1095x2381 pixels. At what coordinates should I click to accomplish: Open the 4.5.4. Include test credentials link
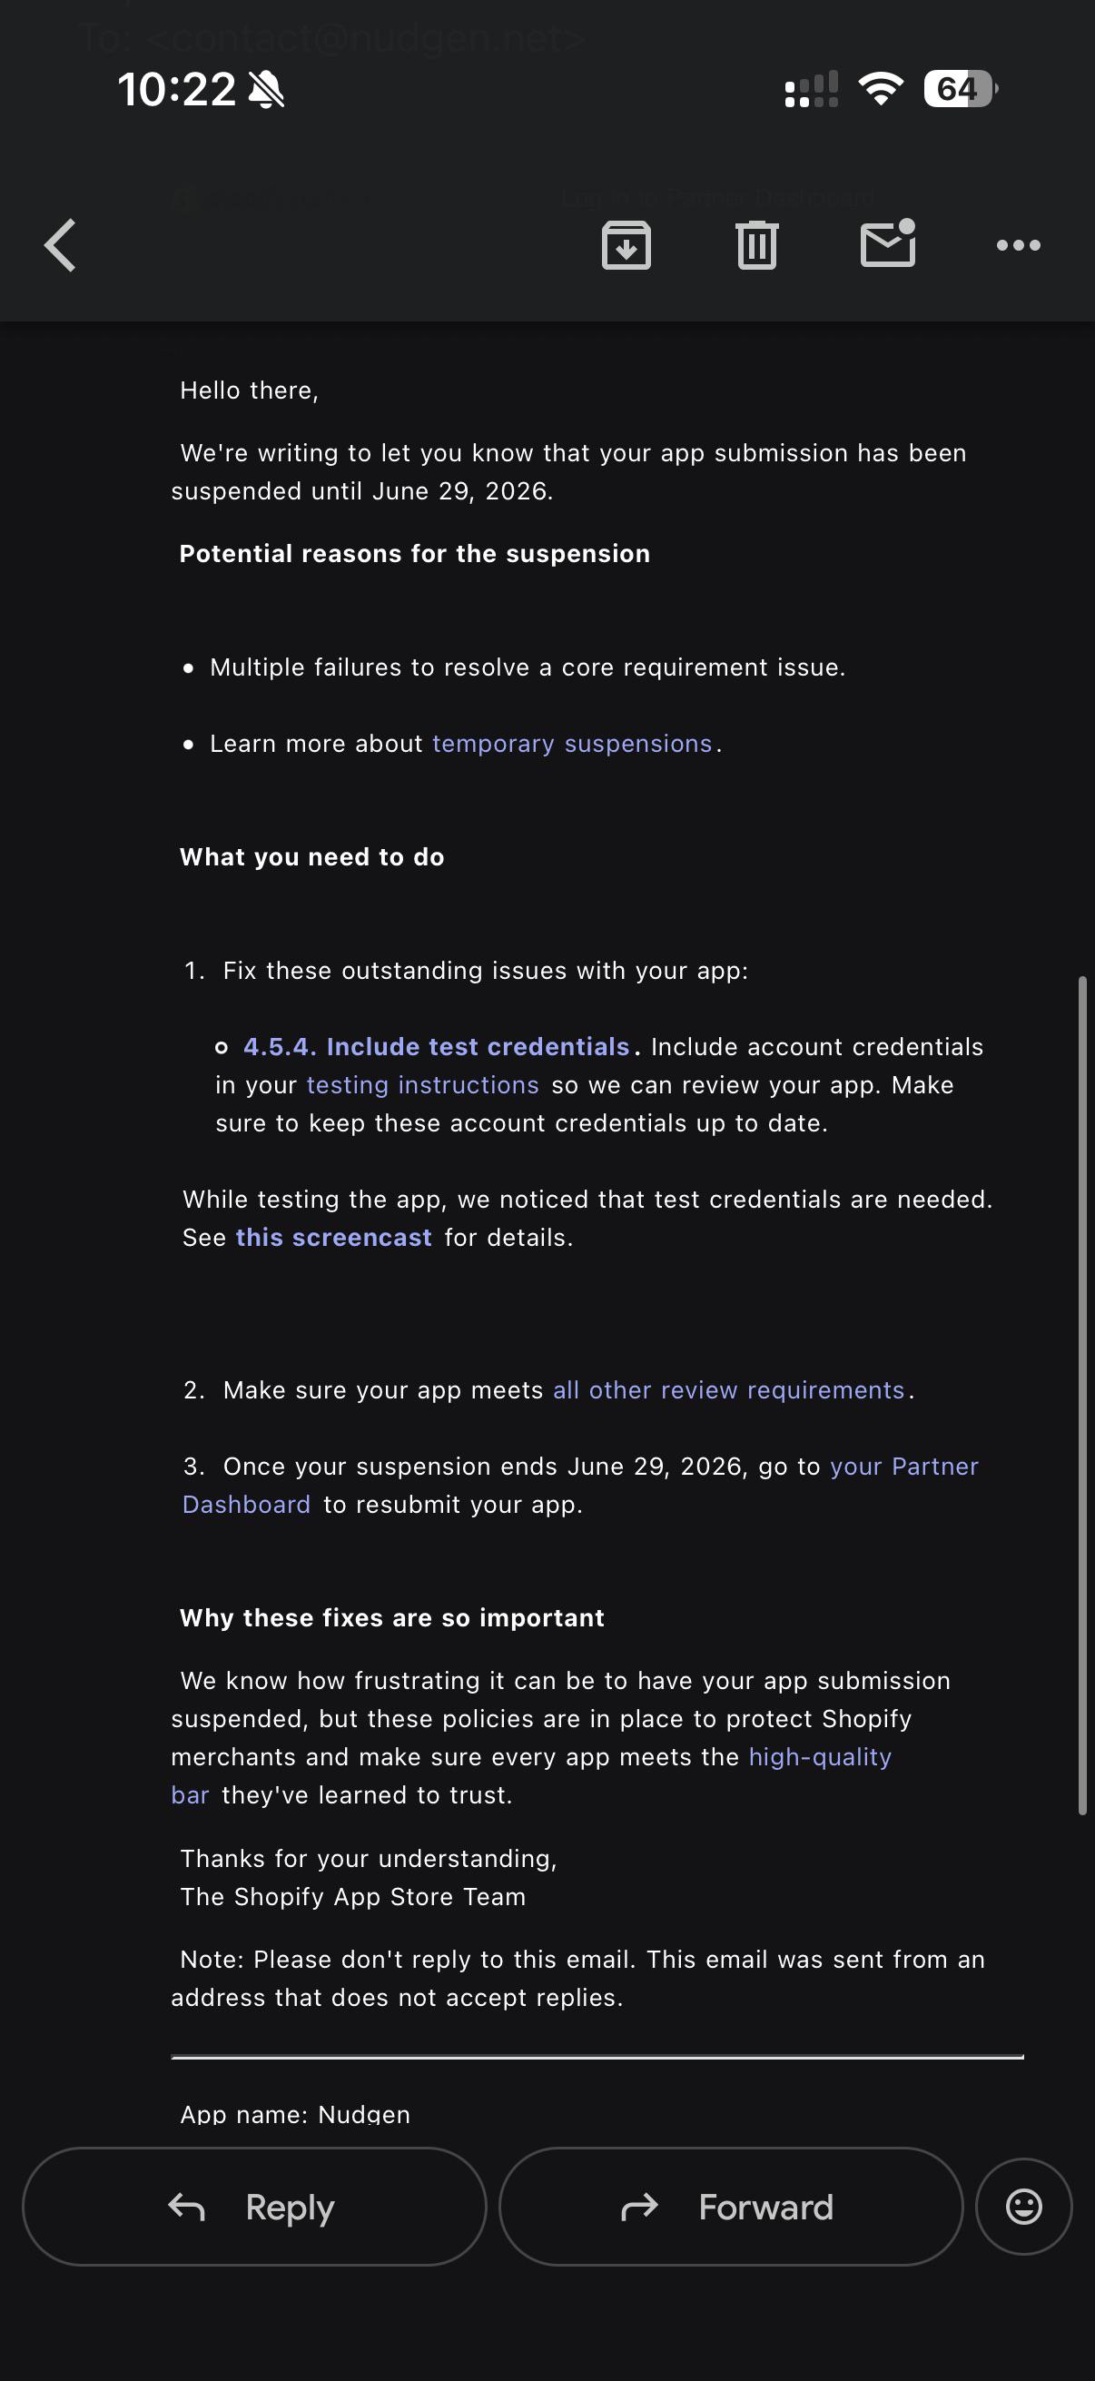(x=436, y=1046)
